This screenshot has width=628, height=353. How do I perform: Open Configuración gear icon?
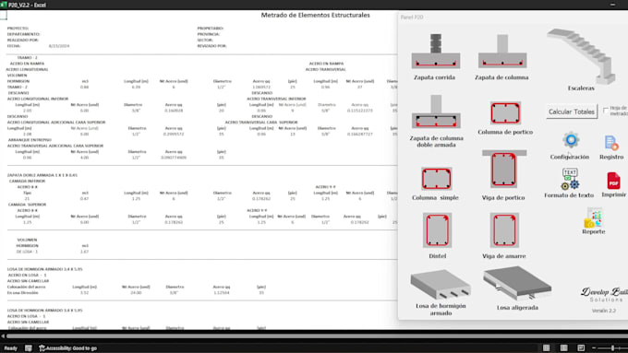tap(571, 140)
